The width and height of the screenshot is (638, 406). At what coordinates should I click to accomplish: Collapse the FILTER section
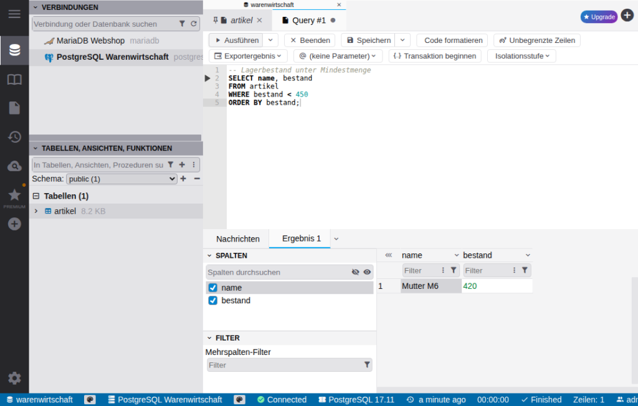tap(209, 338)
